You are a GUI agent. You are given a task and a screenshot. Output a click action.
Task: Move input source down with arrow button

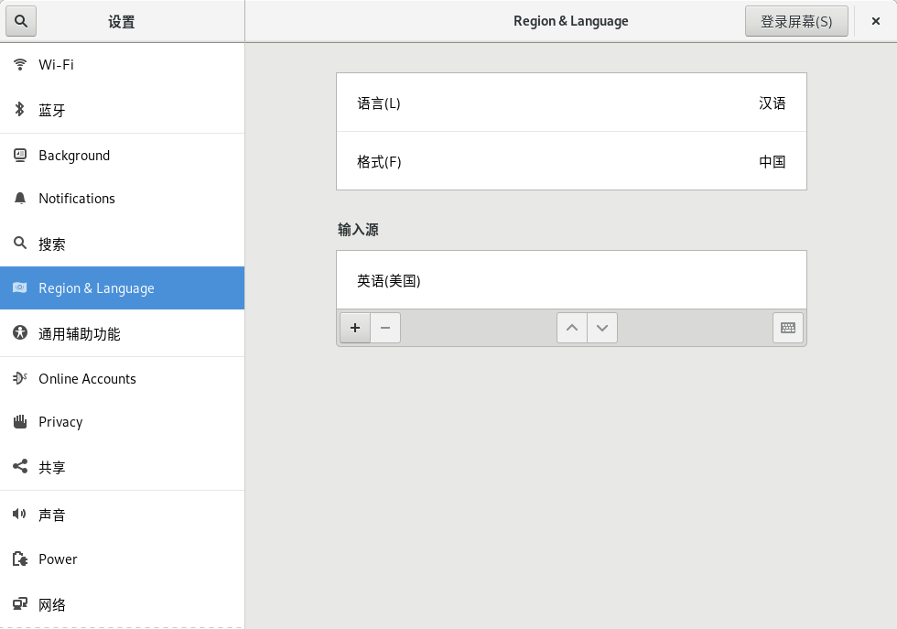[x=601, y=328]
